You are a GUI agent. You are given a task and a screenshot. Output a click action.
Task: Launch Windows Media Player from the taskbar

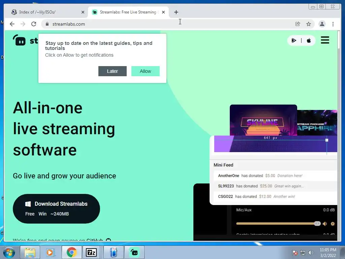point(50,252)
